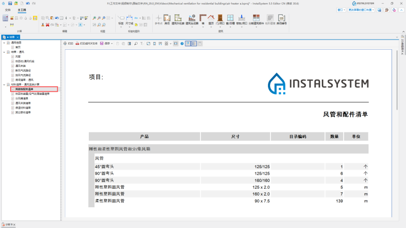Click the 保存 save button in report toolbar
Image resolution: width=406 pixels, height=228 pixels.
[105, 44]
